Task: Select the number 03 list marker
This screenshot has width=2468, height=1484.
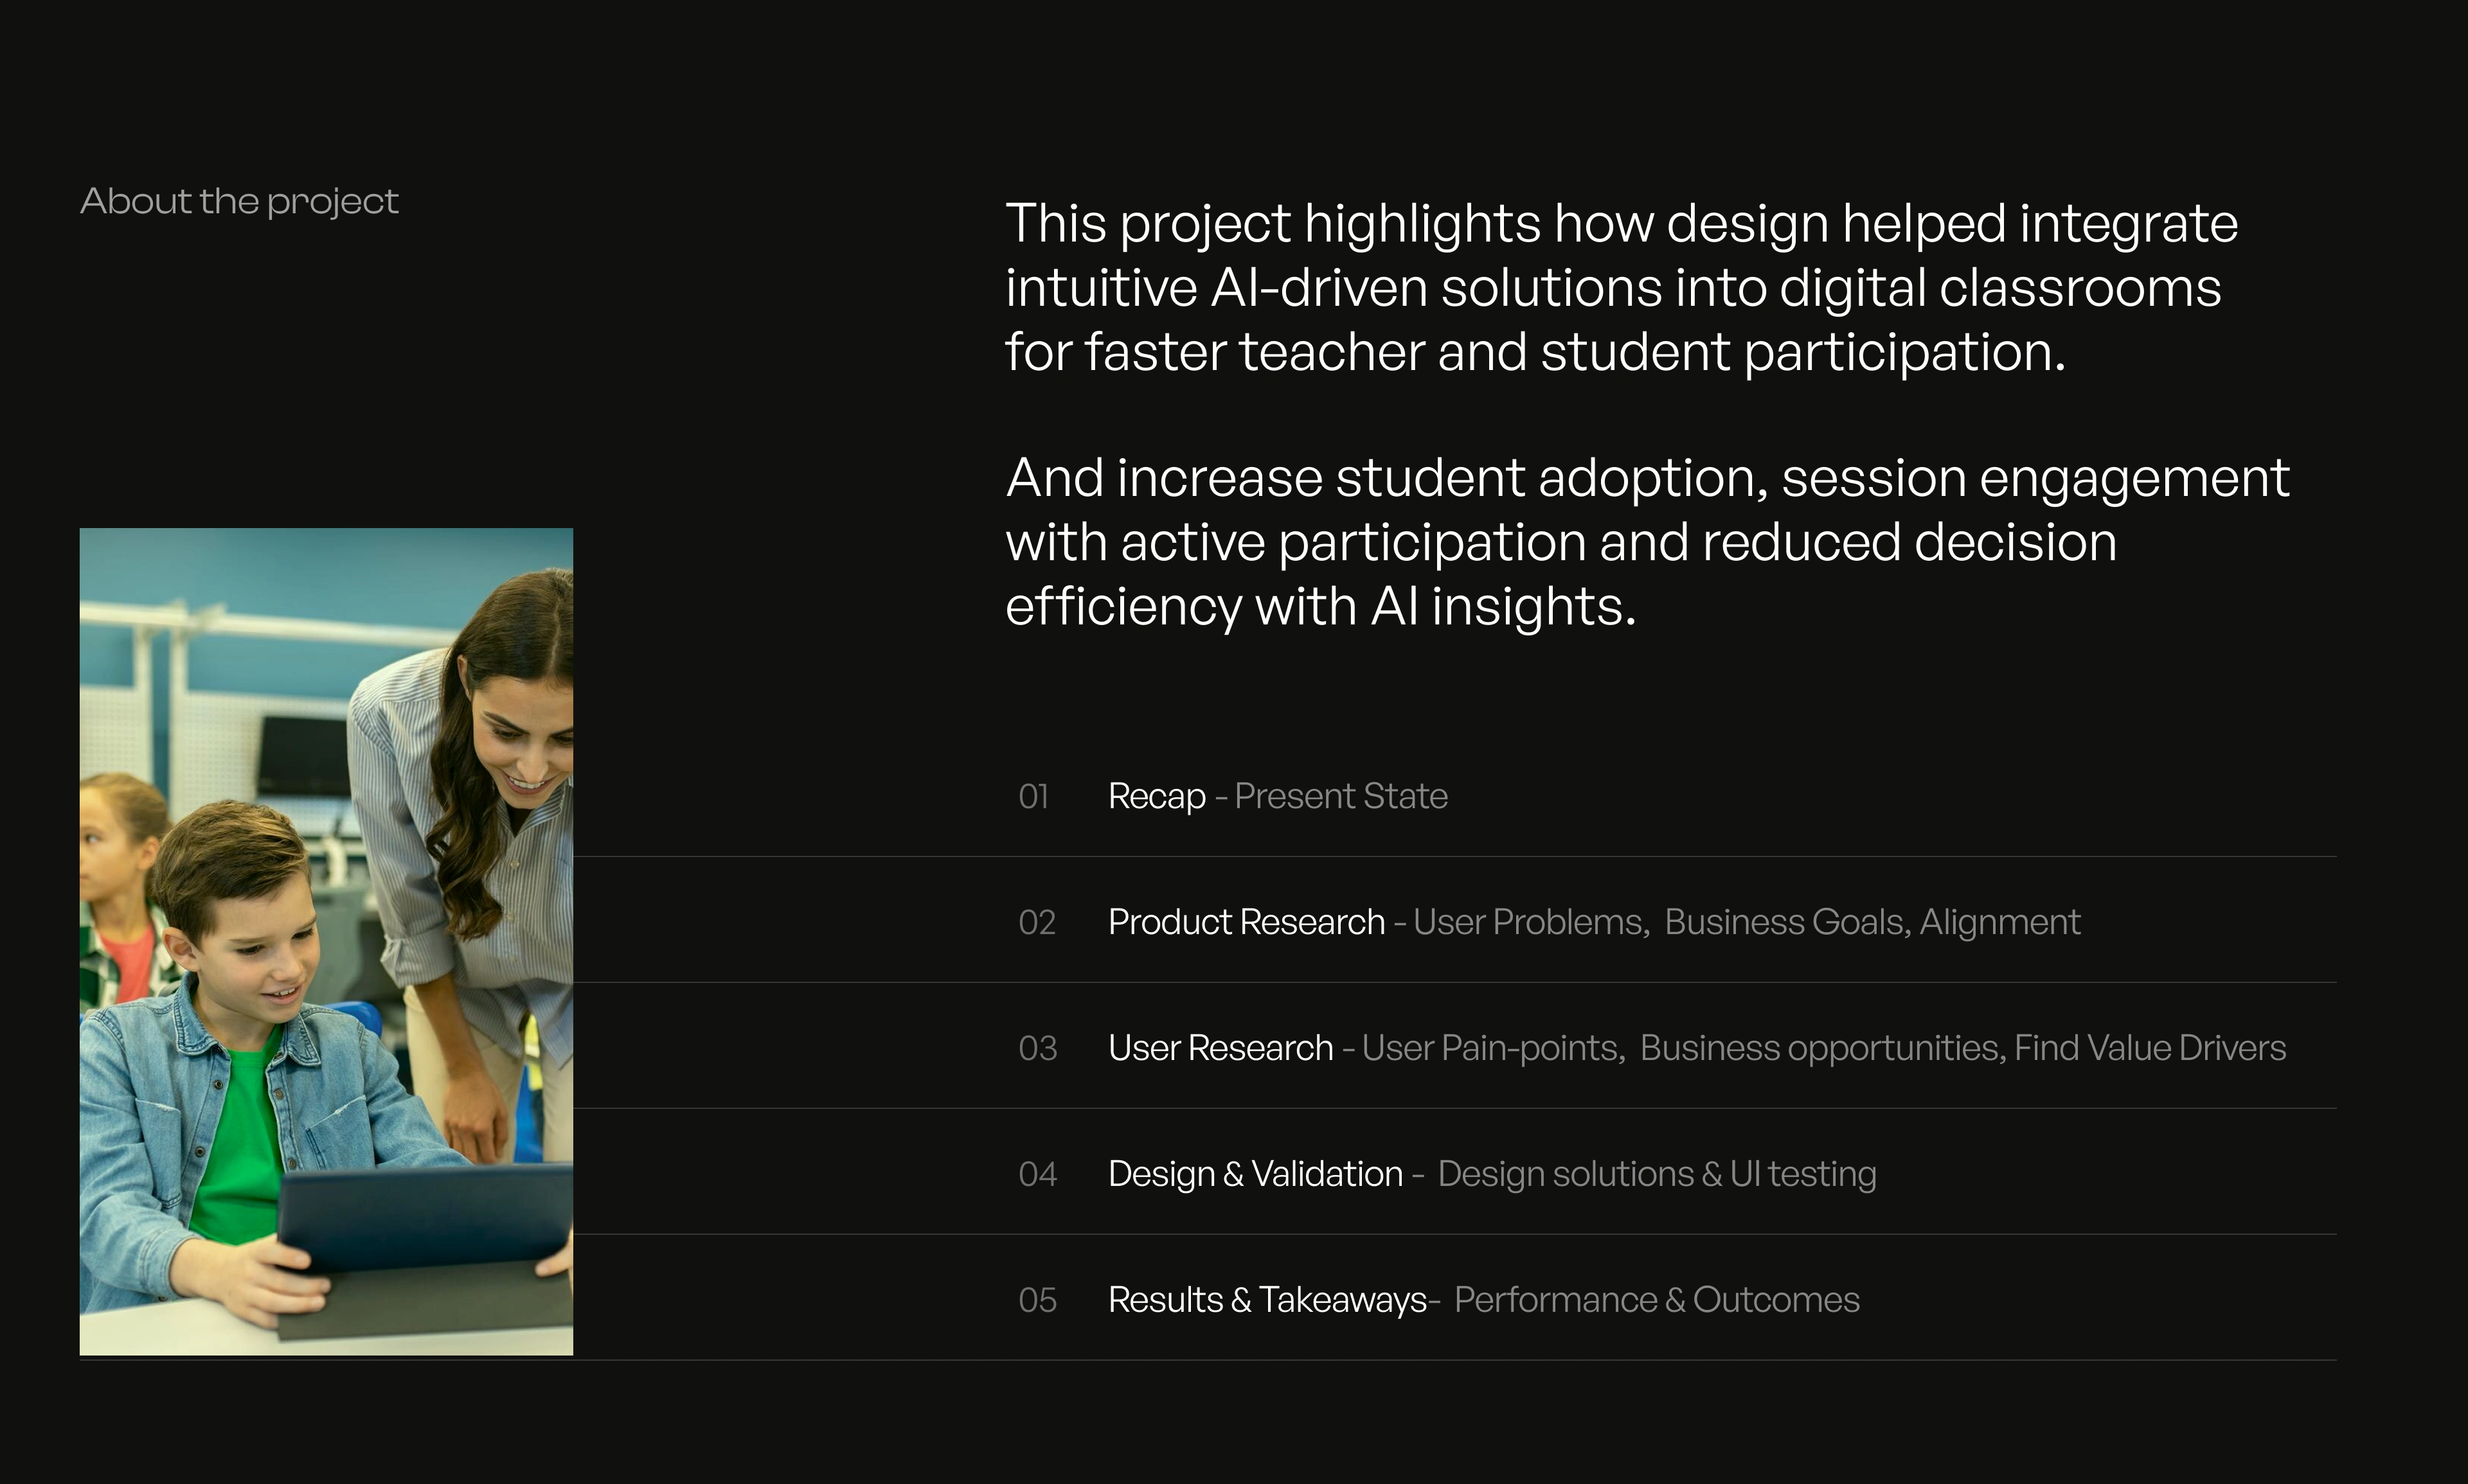Action: click(x=1037, y=1049)
